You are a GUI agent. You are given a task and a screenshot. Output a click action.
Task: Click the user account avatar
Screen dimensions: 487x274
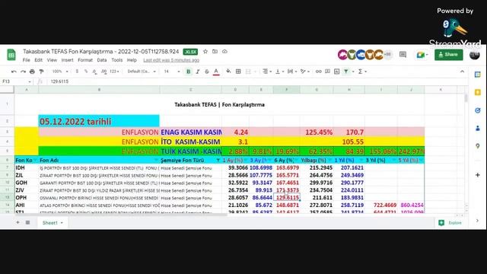475,55
